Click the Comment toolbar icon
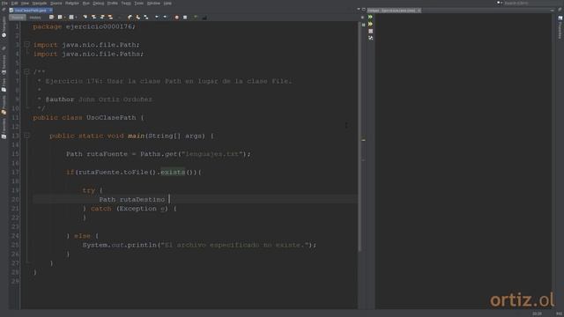Viewport: 564px width, 317px height. tap(196, 18)
